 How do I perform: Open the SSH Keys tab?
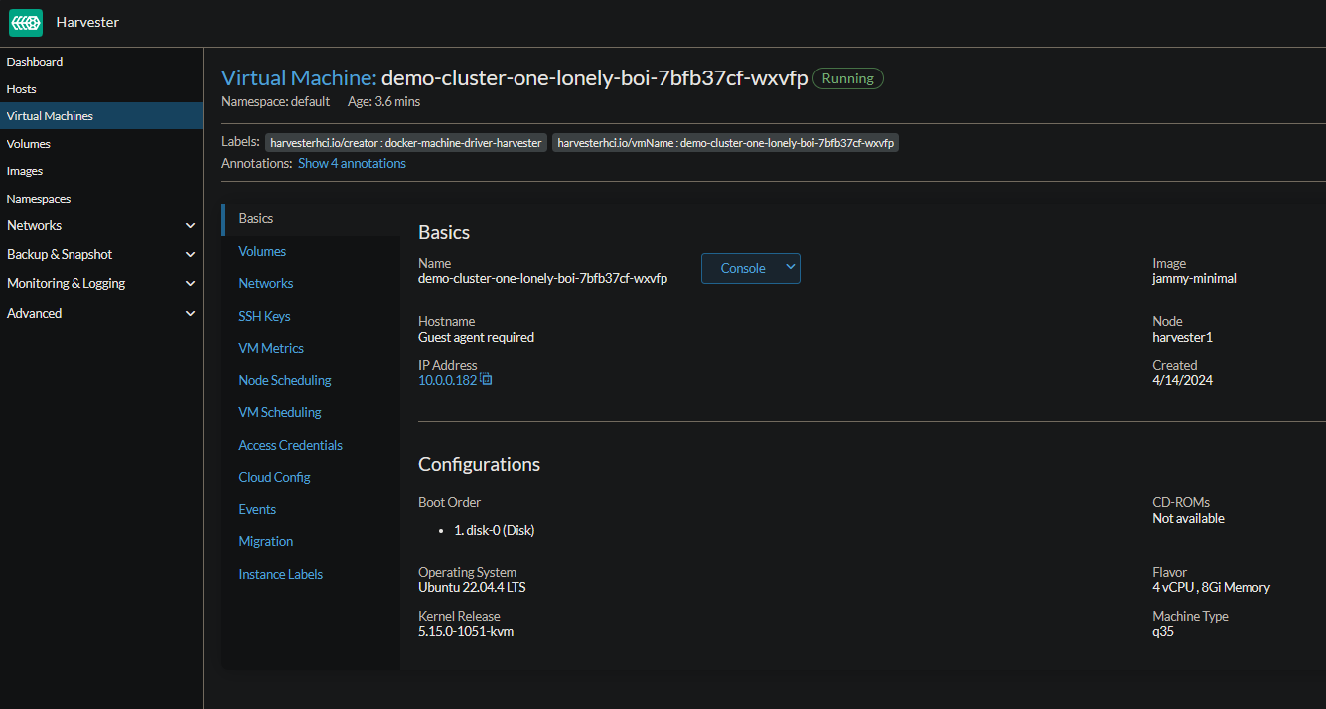point(264,316)
